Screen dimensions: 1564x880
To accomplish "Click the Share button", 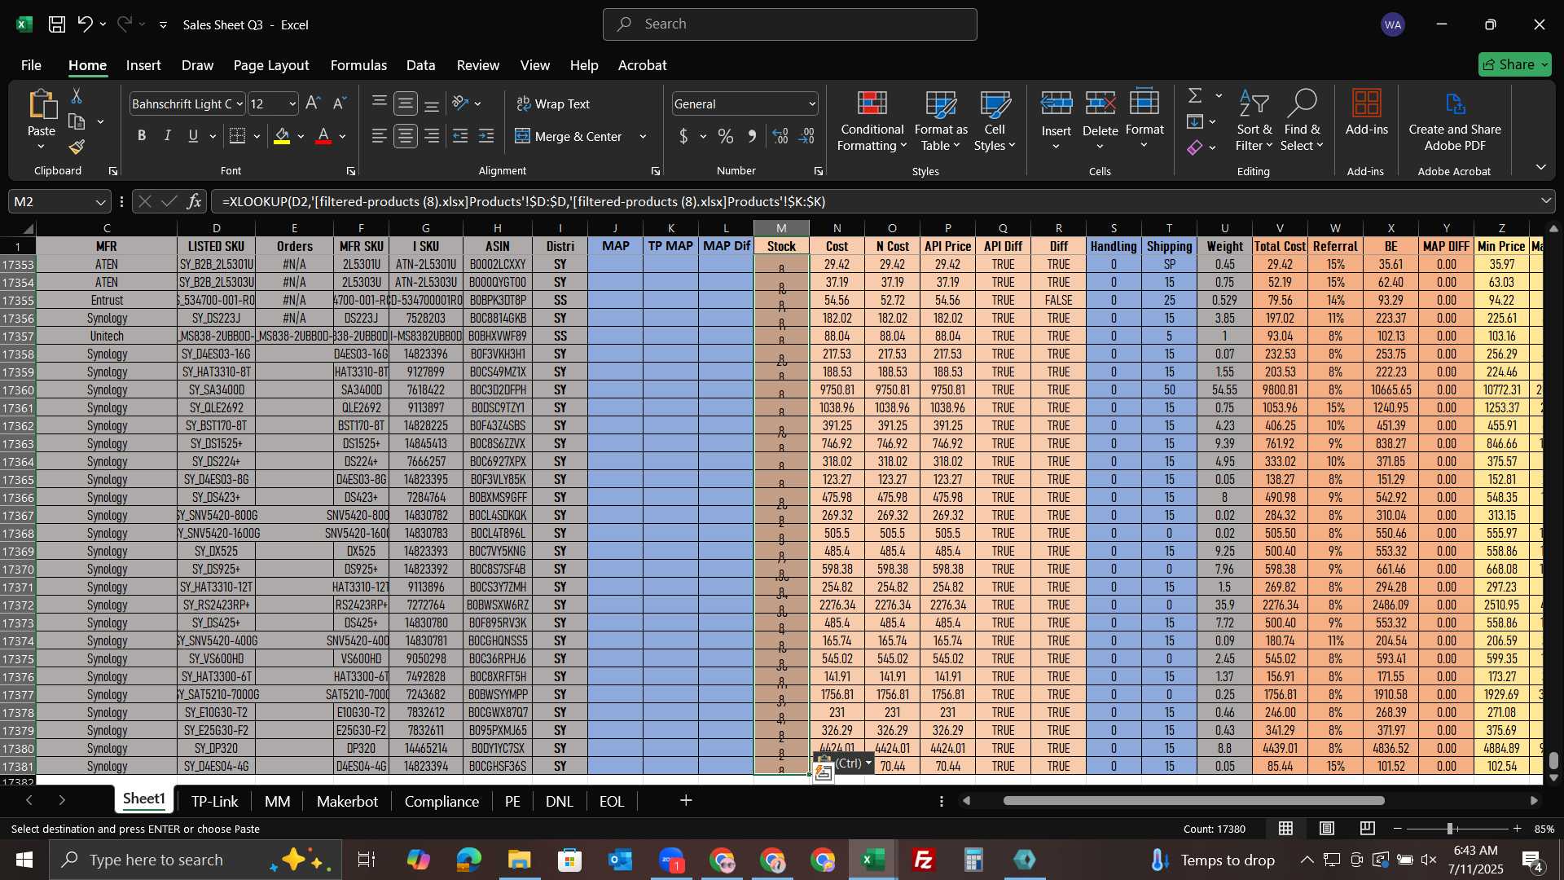I will point(1514,64).
